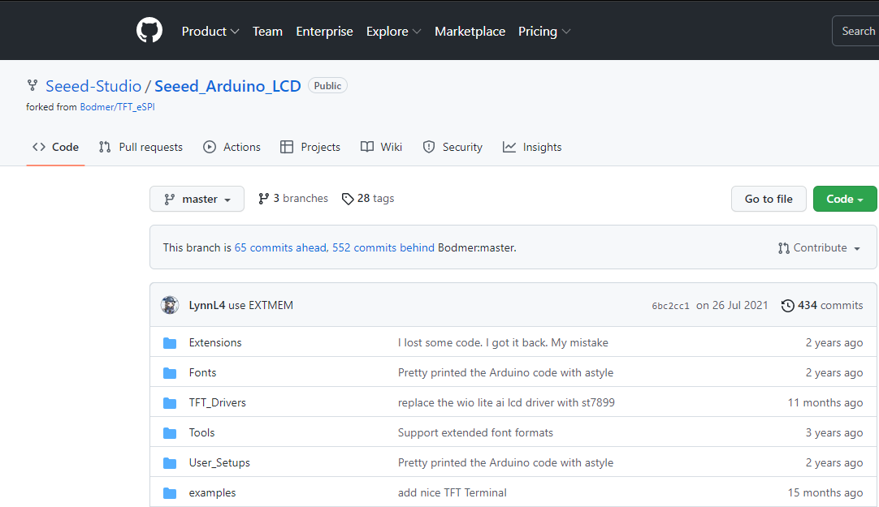Click LynnL4's avatar image
This screenshot has width=879, height=507.
170,305
